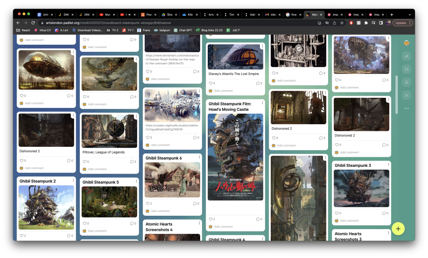Click the lock icon beside the URL

click(x=42, y=23)
